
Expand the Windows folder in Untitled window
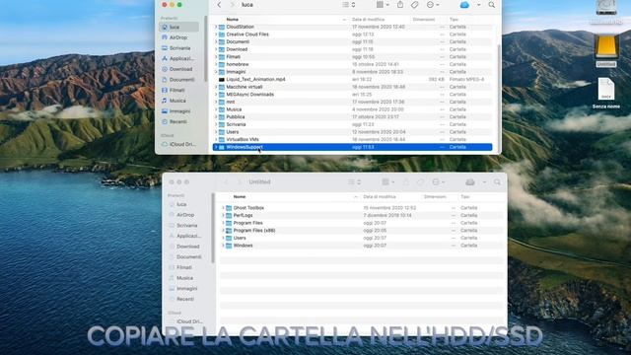click(223, 246)
